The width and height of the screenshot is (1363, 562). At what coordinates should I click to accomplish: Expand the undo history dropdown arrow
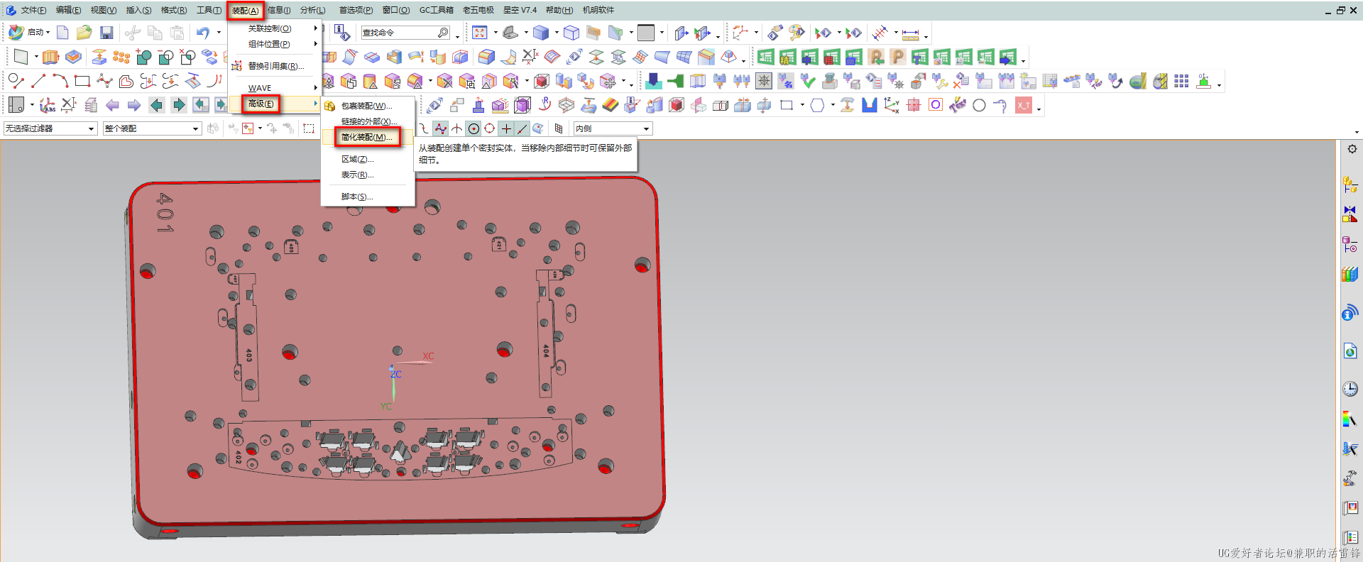coord(219,33)
